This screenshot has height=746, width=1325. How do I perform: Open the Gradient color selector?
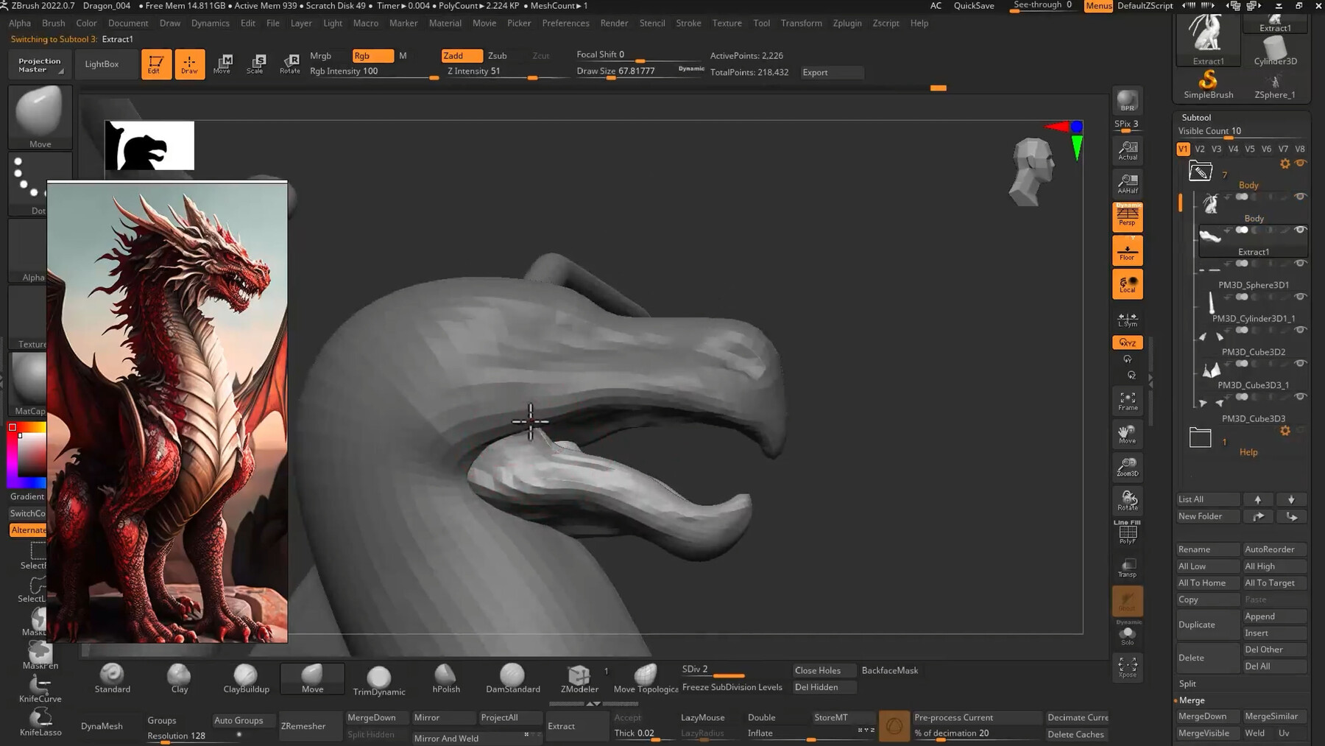(x=26, y=496)
